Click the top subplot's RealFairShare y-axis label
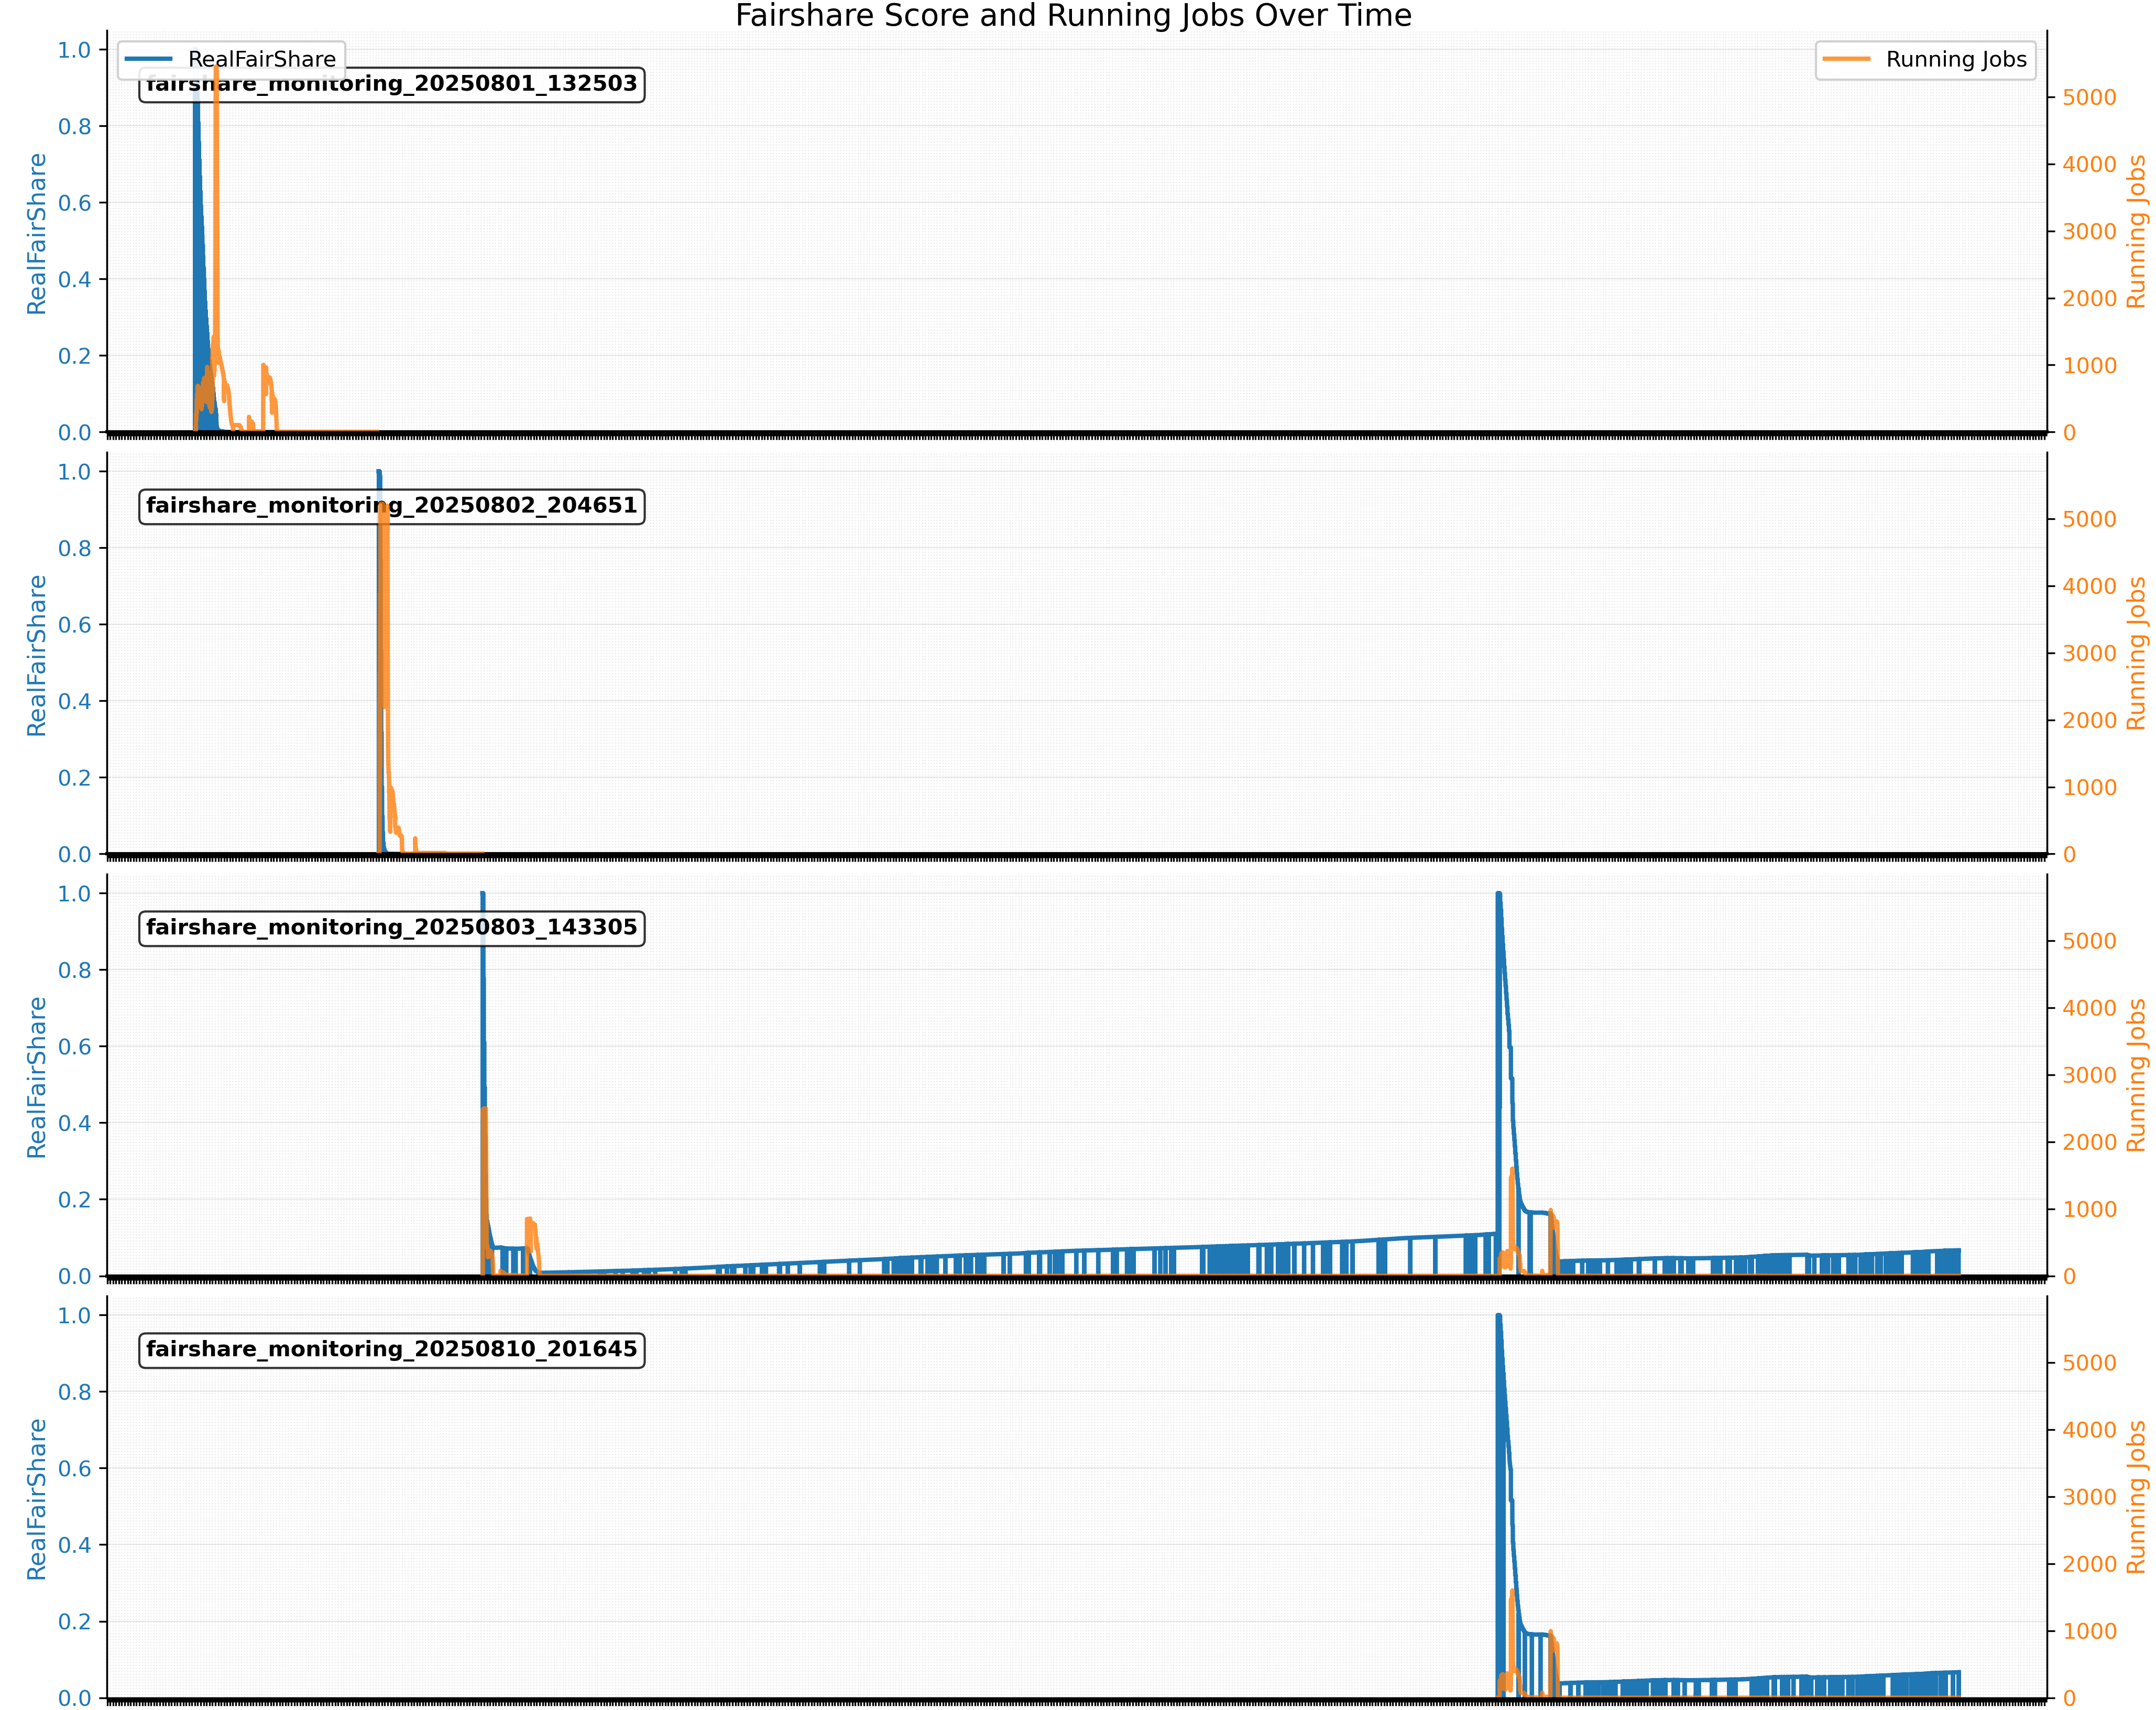 point(37,234)
